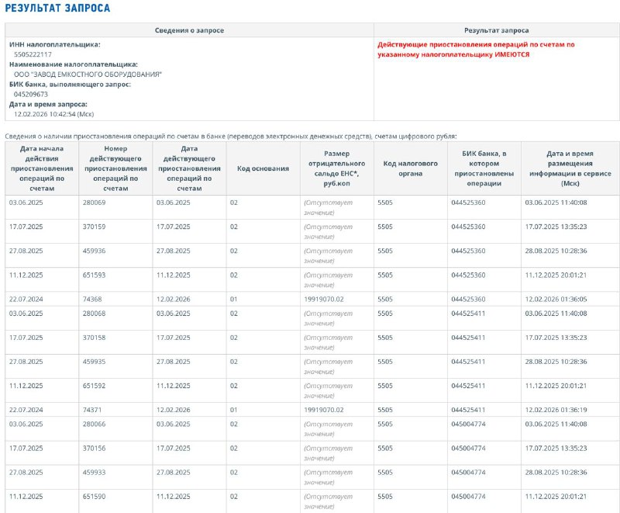Select the Размер отрицательного сальдо ЕНС header

[x=336, y=168]
